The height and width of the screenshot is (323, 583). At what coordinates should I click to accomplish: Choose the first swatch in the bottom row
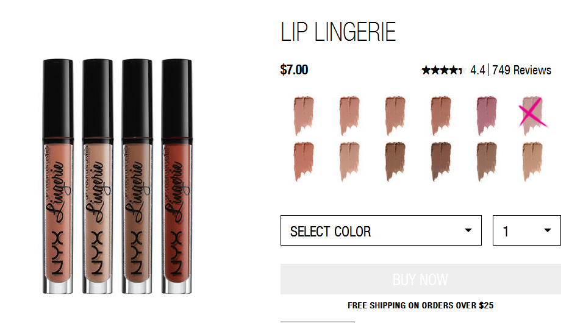point(304,161)
